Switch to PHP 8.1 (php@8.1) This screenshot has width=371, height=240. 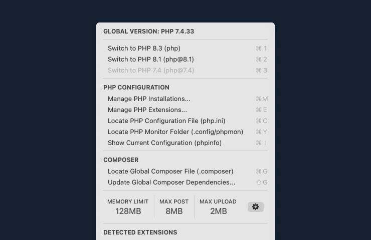(150, 59)
